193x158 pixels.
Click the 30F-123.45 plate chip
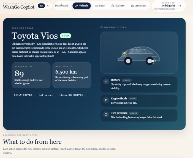point(46,95)
